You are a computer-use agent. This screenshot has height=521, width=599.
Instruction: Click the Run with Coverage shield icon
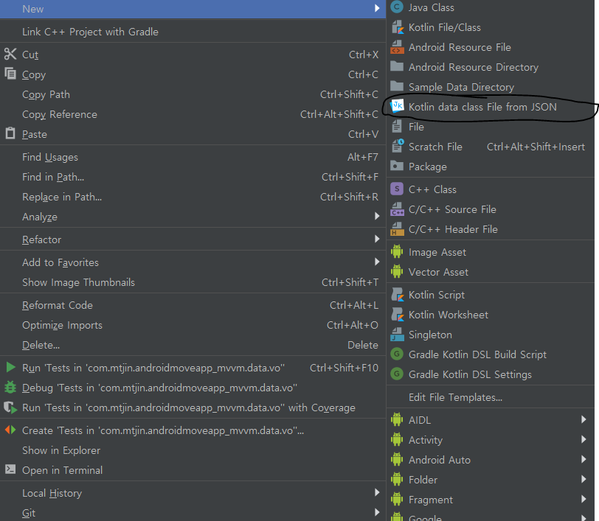[x=10, y=408]
